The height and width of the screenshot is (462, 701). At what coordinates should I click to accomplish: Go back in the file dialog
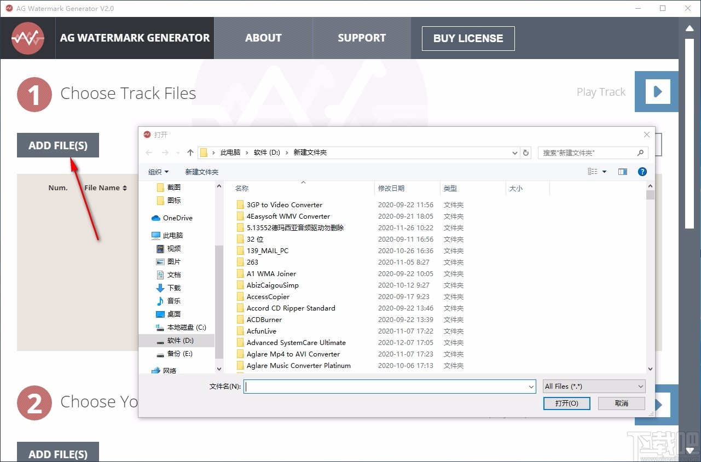149,153
